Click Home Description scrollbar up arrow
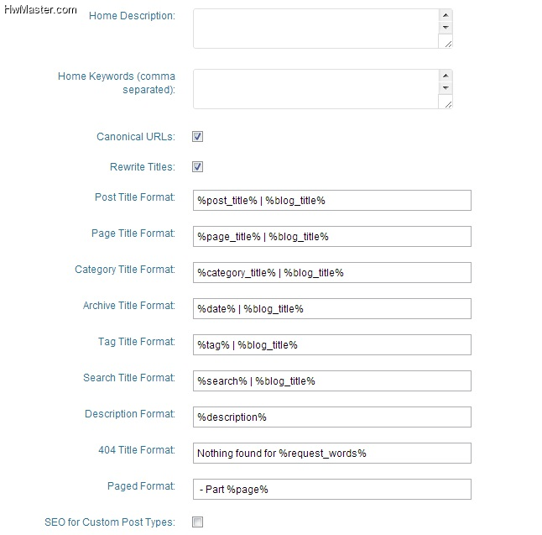 [x=446, y=15]
